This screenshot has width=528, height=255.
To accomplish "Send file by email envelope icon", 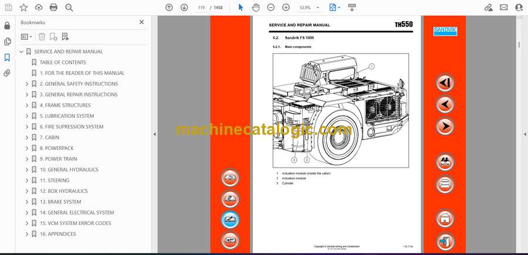I will [x=504, y=8].
